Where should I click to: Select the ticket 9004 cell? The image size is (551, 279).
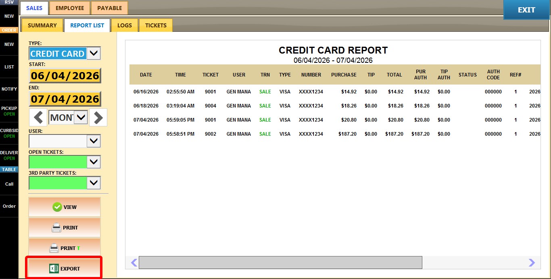pos(210,106)
